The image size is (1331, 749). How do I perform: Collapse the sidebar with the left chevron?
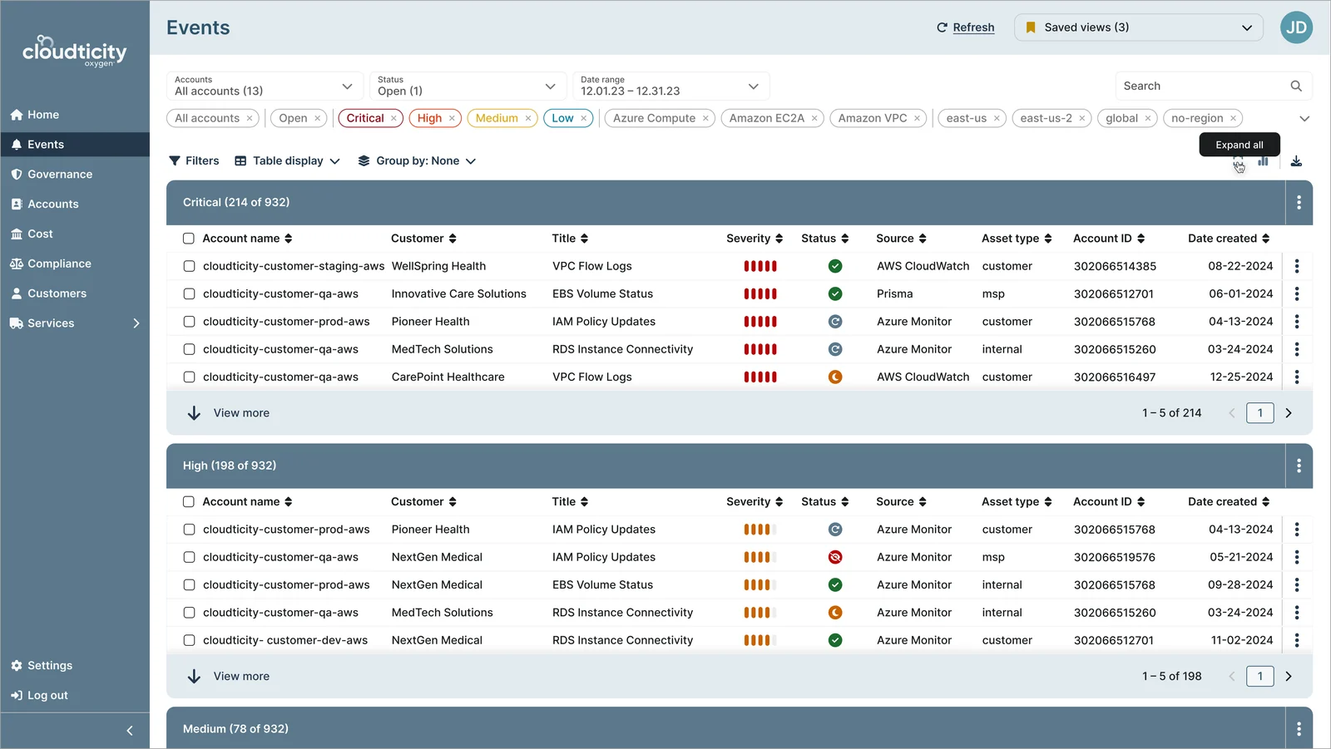click(x=130, y=731)
